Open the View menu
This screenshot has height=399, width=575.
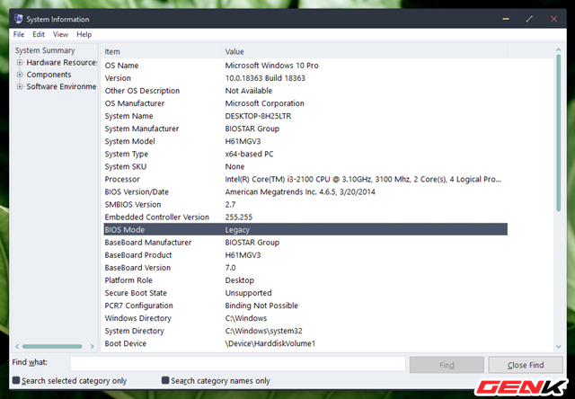[x=60, y=34]
